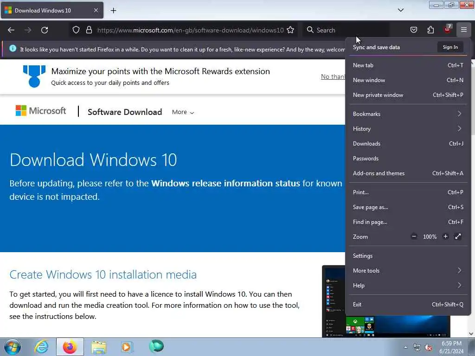Click Sync and save data
This screenshot has height=356, width=475.
click(376, 47)
